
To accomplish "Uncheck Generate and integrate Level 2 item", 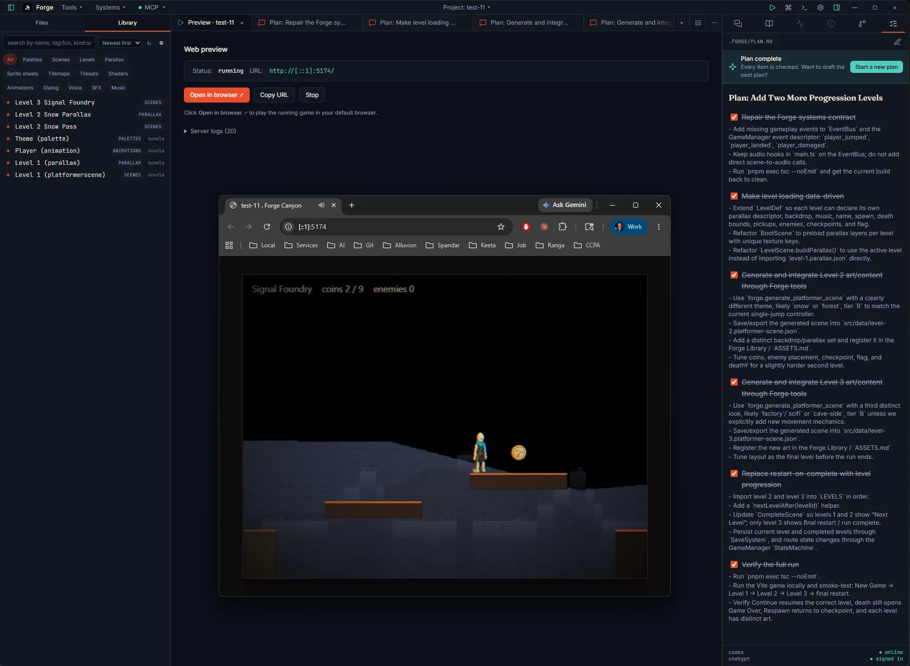I will click(734, 275).
